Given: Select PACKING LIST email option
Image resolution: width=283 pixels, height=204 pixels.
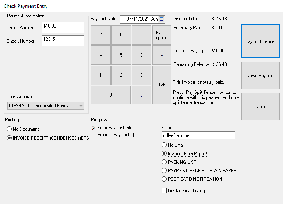Looking at the screenshot, I should click(164, 162).
